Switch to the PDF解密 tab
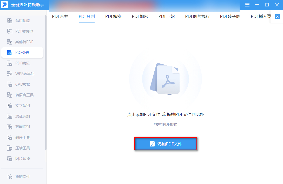 [113, 17]
